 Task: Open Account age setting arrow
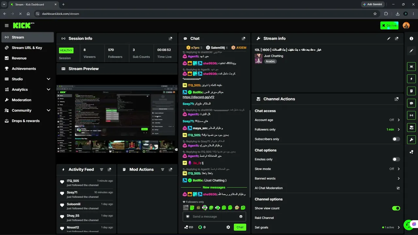pos(398,120)
